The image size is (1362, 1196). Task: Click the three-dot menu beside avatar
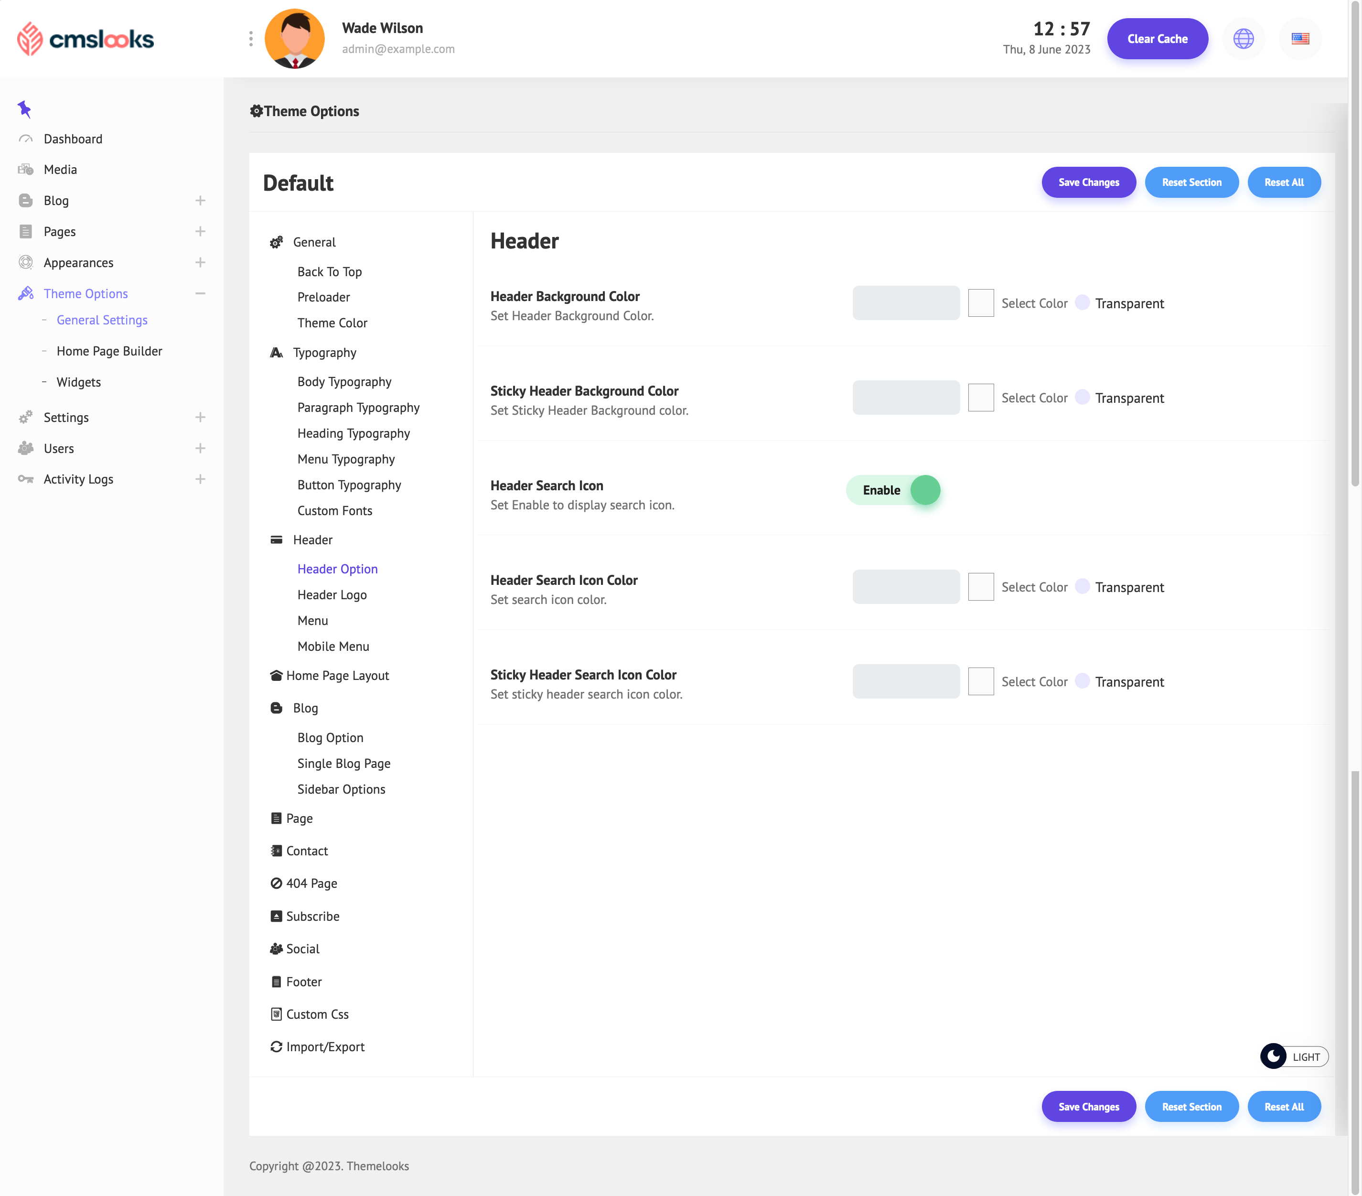click(x=250, y=39)
